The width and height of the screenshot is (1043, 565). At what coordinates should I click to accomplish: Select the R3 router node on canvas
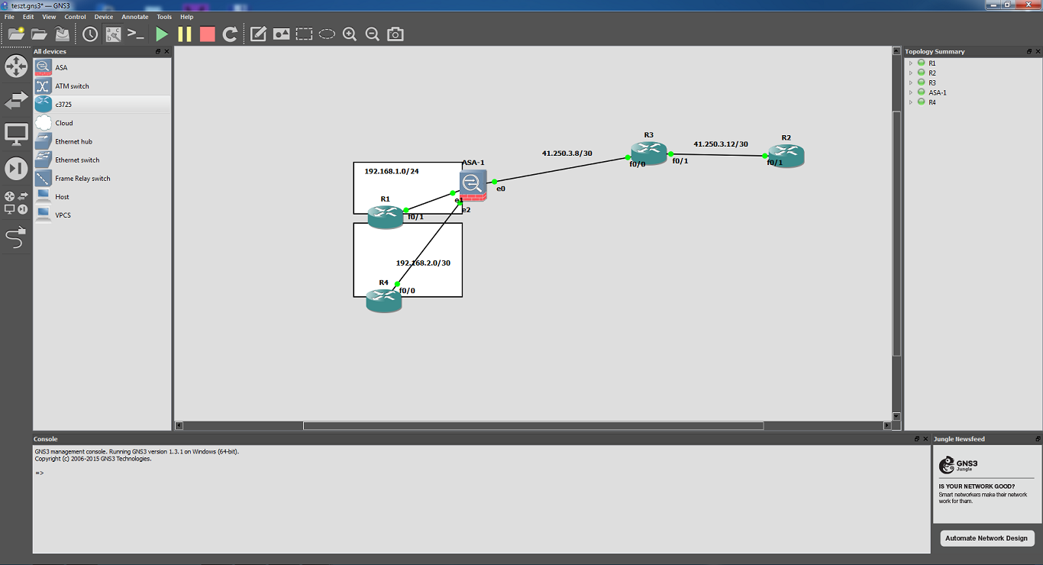[x=649, y=153]
